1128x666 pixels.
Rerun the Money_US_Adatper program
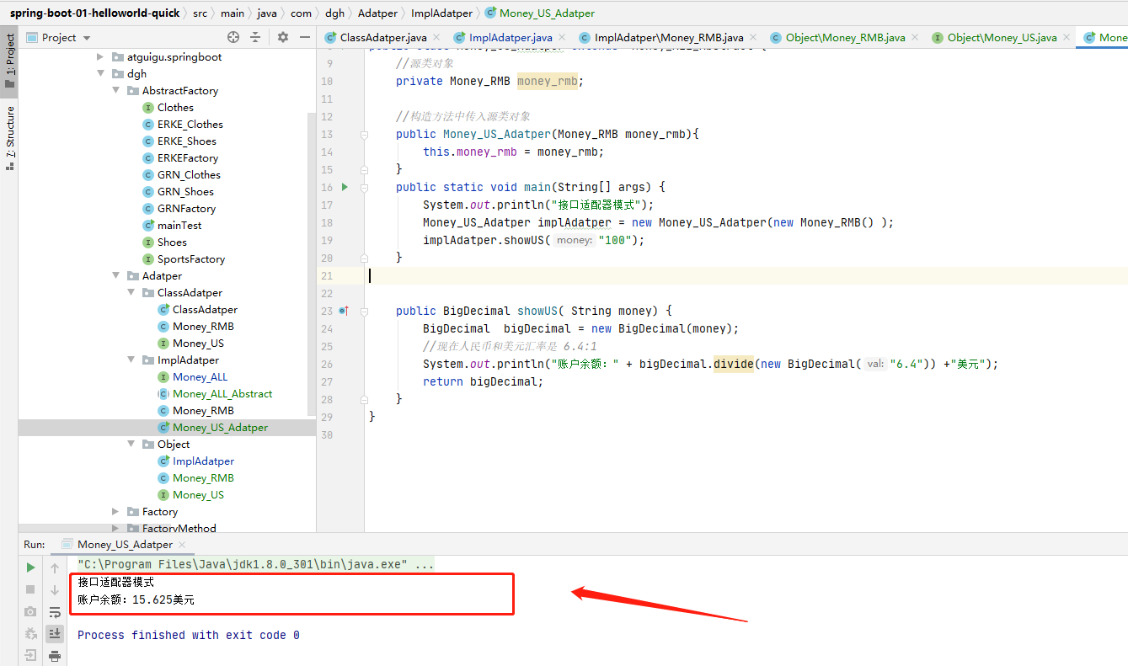[x=30, y=567]
